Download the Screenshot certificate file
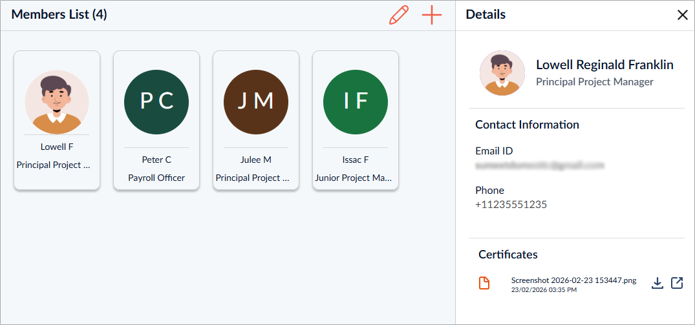The width and height of the screenshot is (695, 325). 658,283
